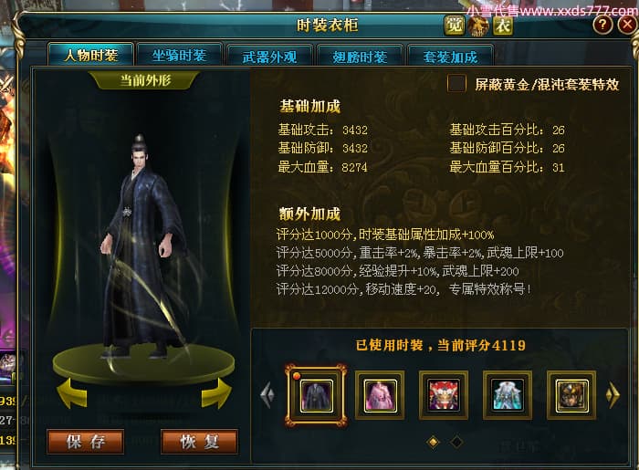Choose the red lion dance costume icon

(444, 395)
